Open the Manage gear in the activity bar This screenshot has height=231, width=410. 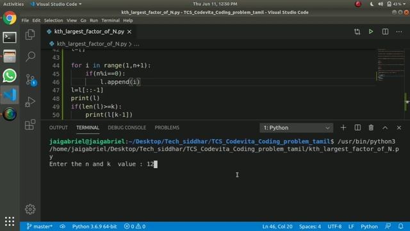tap(30, 209)
